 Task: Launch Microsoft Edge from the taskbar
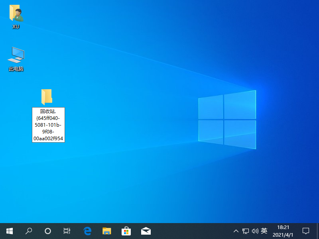click(x=87, y=231)
